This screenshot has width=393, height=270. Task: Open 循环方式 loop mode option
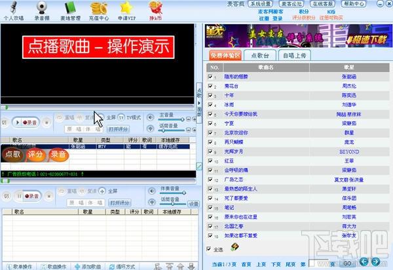pos(122,267)
